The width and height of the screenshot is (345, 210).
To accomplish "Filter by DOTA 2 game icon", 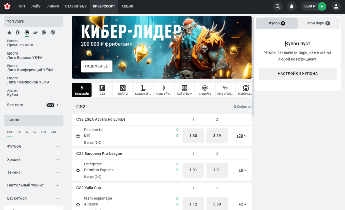I will 123,90.
